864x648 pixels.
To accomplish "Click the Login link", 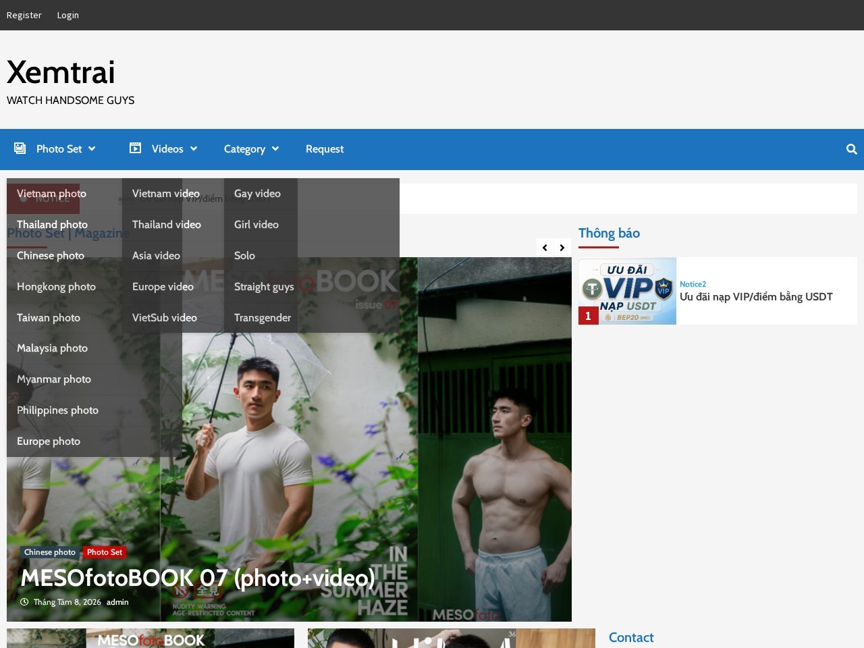I will (x=67, y=15).
